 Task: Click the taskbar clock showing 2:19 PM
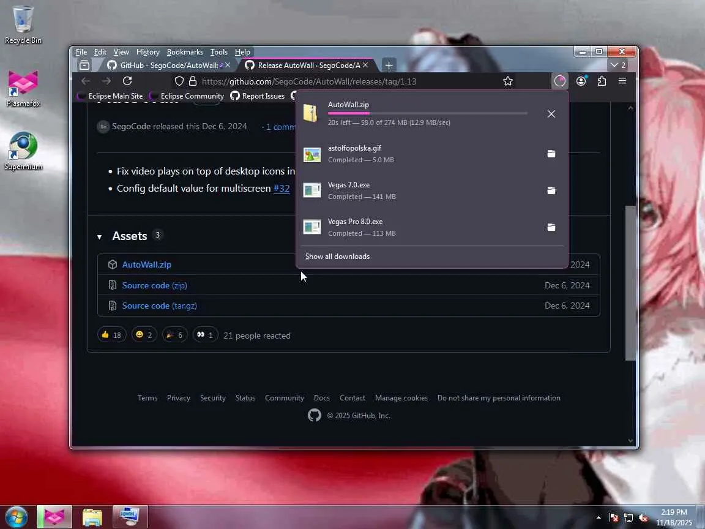click(x=674, y=517)
